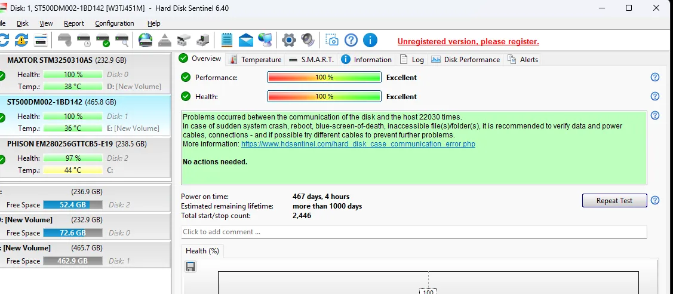
Task: Click the camera screenshot capture icon
Action: click(x=332, y=41)
